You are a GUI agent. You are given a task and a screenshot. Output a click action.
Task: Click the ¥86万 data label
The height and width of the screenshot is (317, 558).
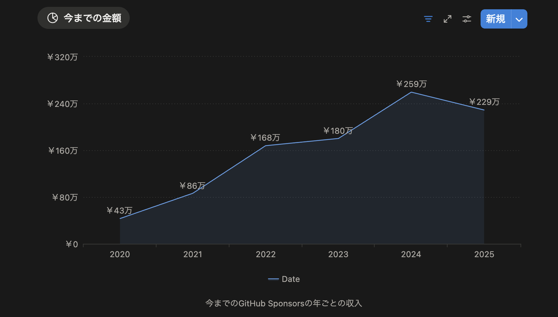(x=192, y=186)
